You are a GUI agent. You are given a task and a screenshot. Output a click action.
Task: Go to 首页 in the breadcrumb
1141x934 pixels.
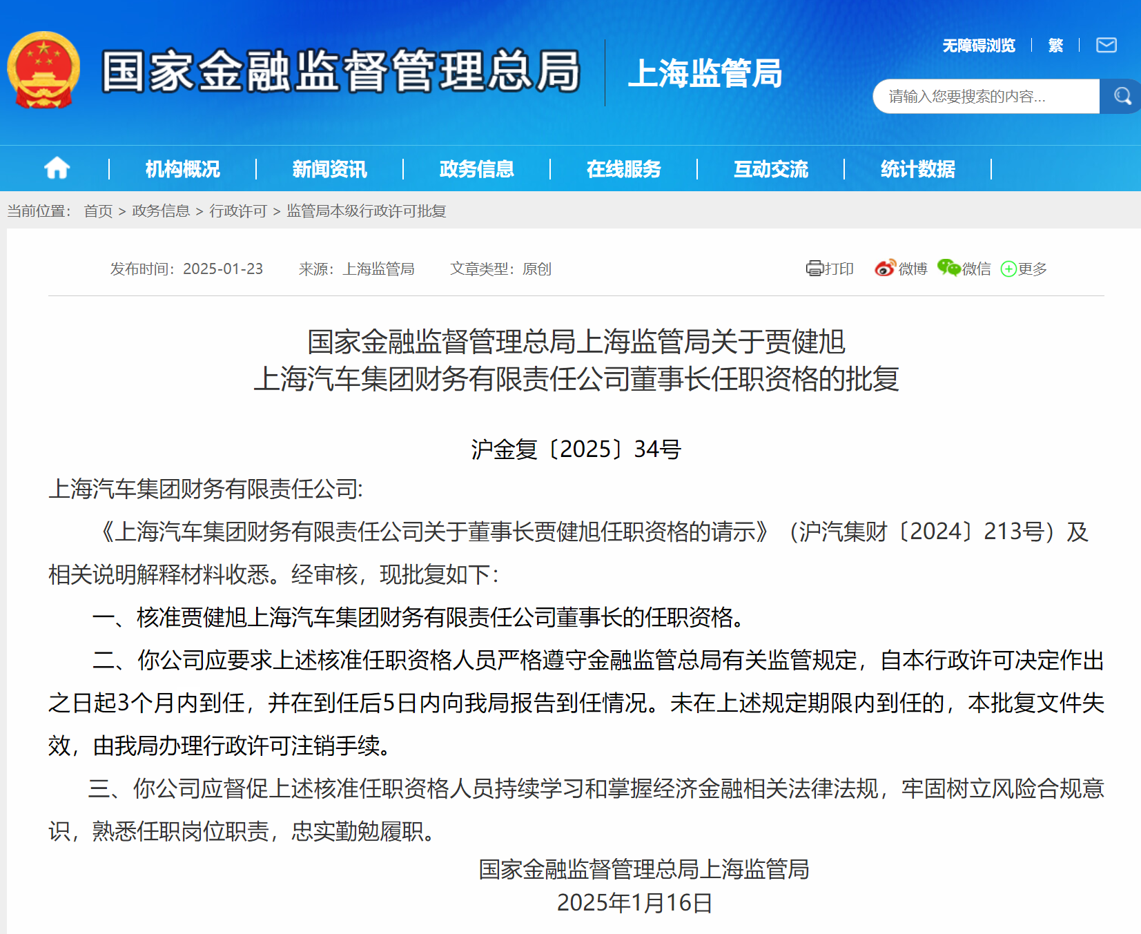[98, 211]
